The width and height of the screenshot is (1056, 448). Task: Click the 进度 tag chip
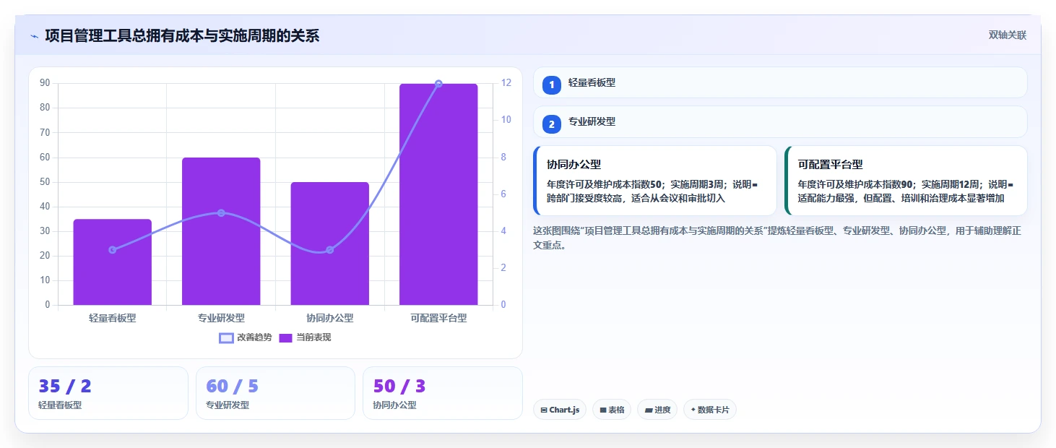[x=657, y=410]
